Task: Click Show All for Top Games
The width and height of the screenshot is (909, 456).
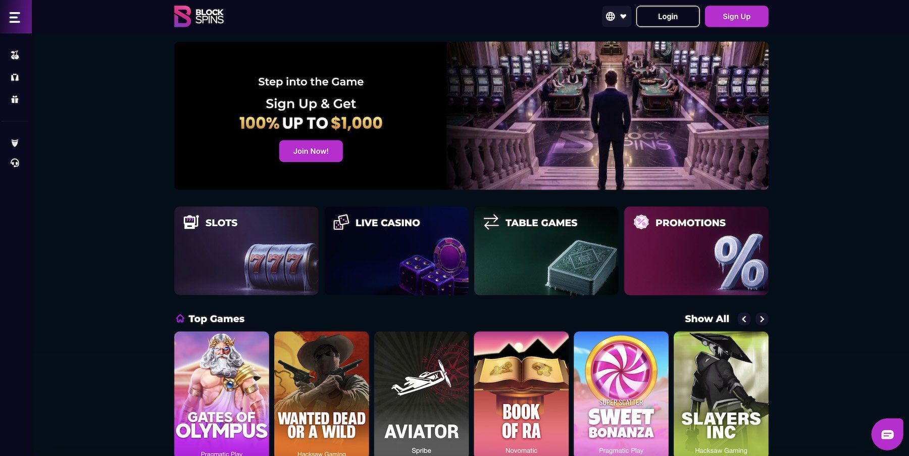Action: (x=707, y=319)
